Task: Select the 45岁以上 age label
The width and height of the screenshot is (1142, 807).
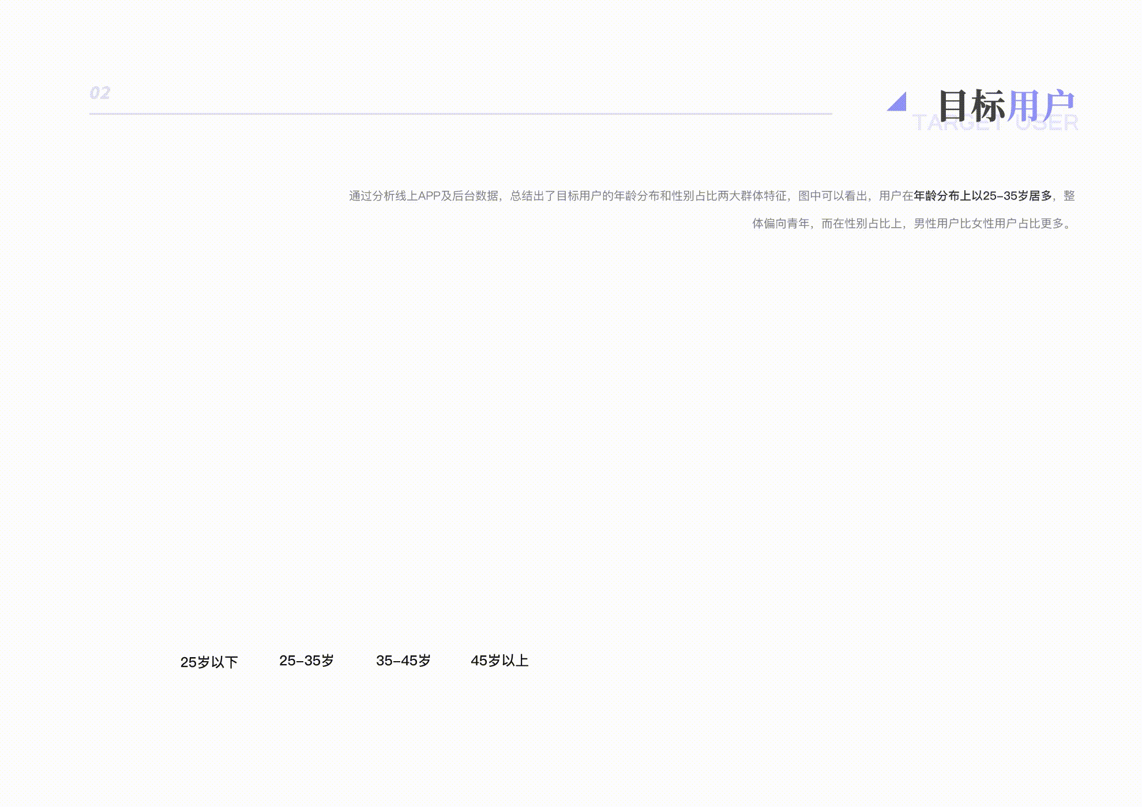Action: click(501, 661)
